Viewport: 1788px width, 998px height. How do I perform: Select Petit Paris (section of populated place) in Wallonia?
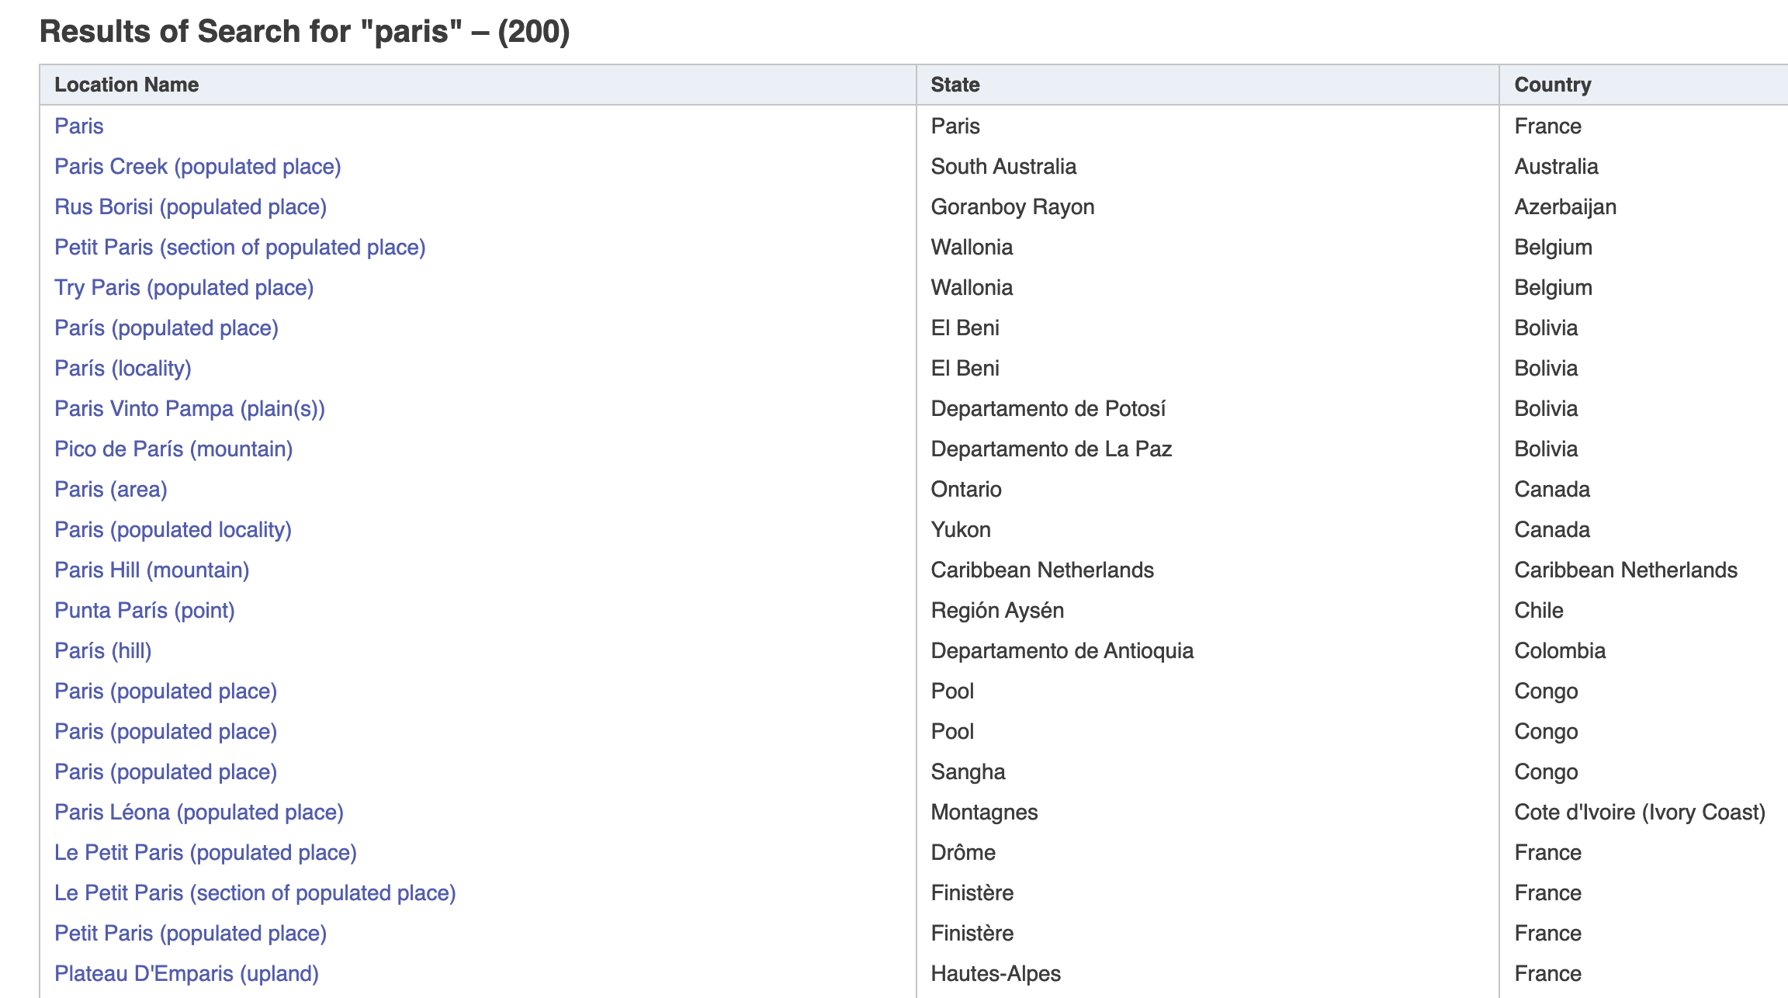tap(240, 247)
